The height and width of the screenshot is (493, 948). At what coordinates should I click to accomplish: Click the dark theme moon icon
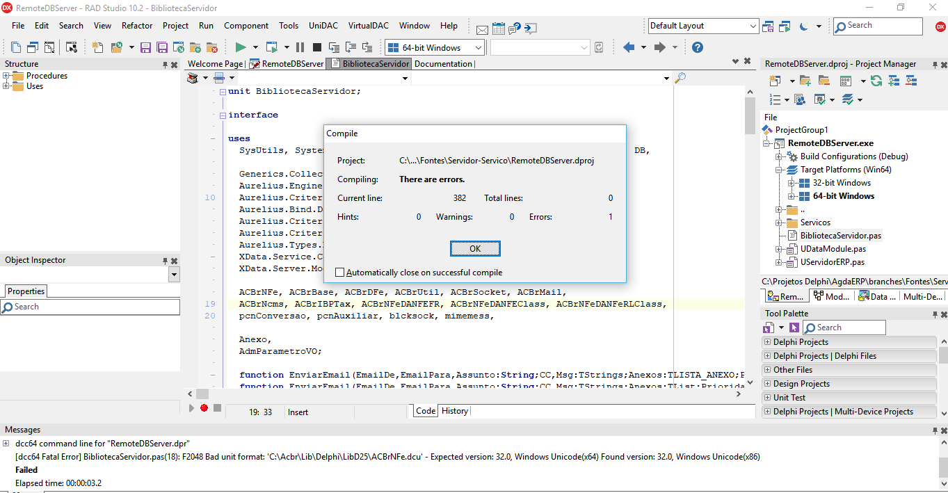point(803,26)
